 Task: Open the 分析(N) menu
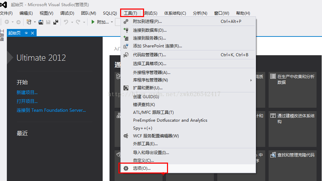200,13
